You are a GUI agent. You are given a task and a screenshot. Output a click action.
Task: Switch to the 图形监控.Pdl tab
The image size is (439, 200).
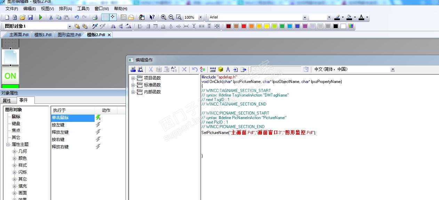tap(69, 35)
